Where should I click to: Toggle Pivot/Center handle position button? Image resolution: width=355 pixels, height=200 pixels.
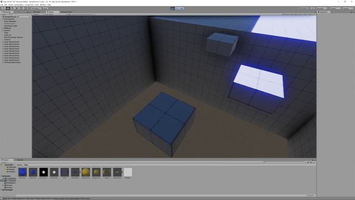point(35,8)
